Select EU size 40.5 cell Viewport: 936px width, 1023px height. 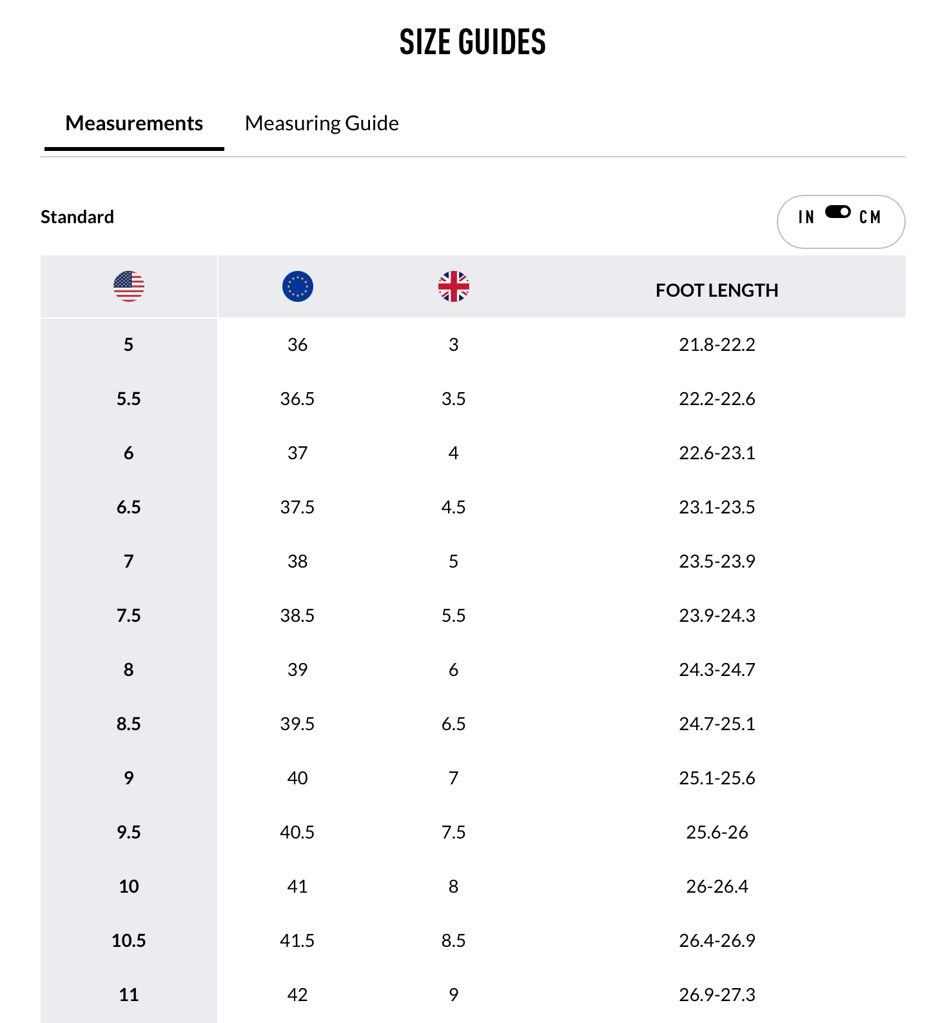click(x=298, y=832)
